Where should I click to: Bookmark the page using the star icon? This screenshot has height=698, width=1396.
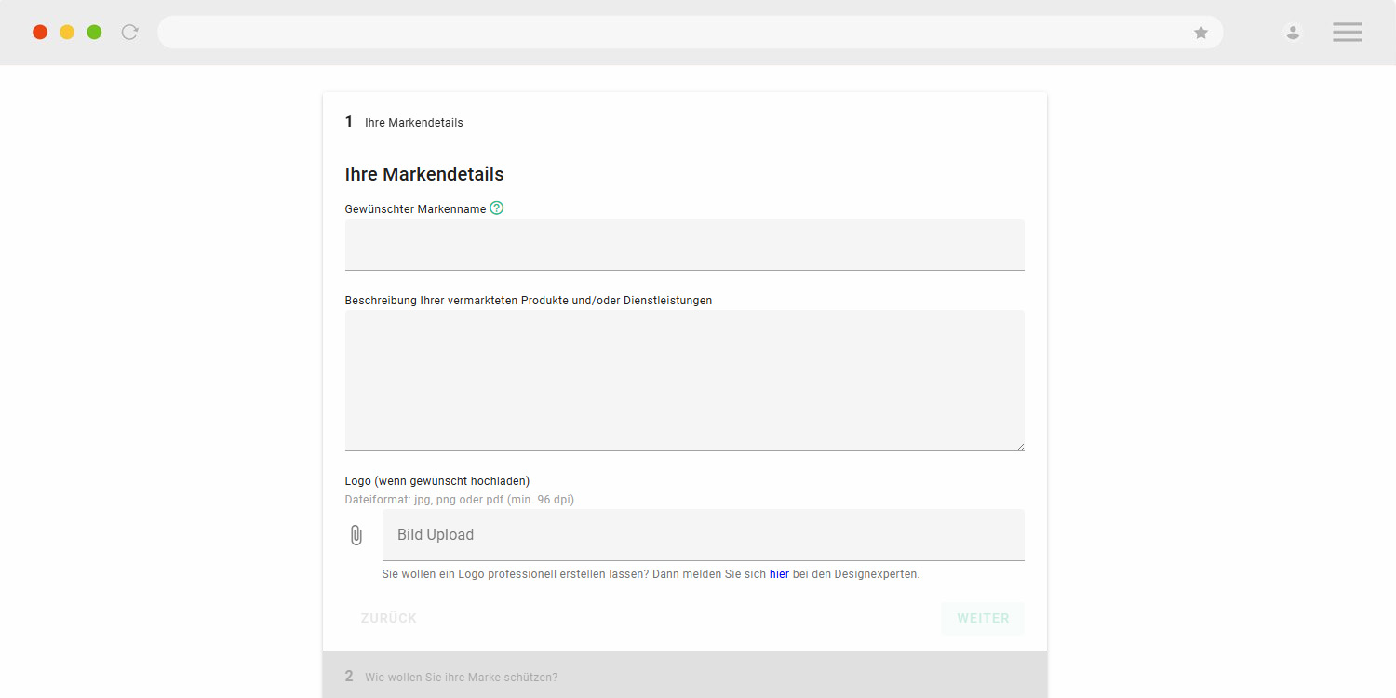(x=1201, y=33)
